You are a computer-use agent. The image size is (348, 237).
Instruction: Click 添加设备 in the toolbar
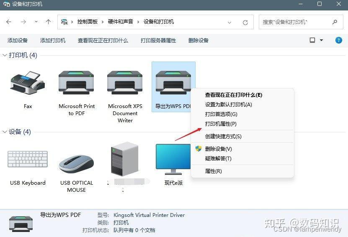(x=18, y=40)
